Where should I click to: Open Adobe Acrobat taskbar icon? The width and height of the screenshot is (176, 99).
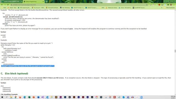(92, 97)
